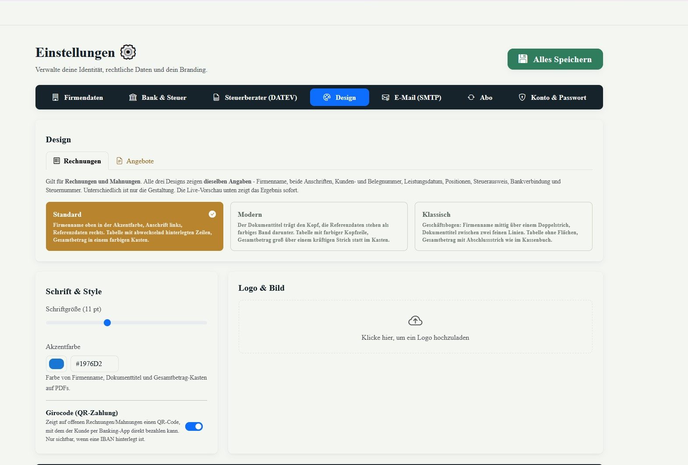The width and height of the screenshot is (688, 465).
Task: Choose the Modern invoice design card
Action: pyautogui.click(x=319, y=226)
